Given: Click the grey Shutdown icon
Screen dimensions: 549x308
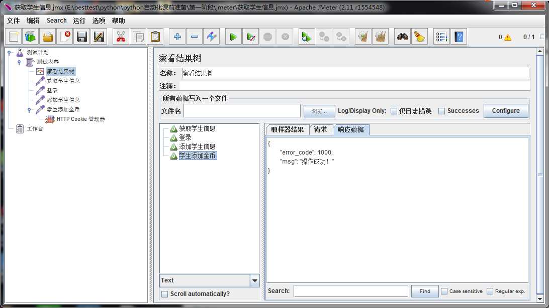Looking at the screenshot, I should [285, 37].
